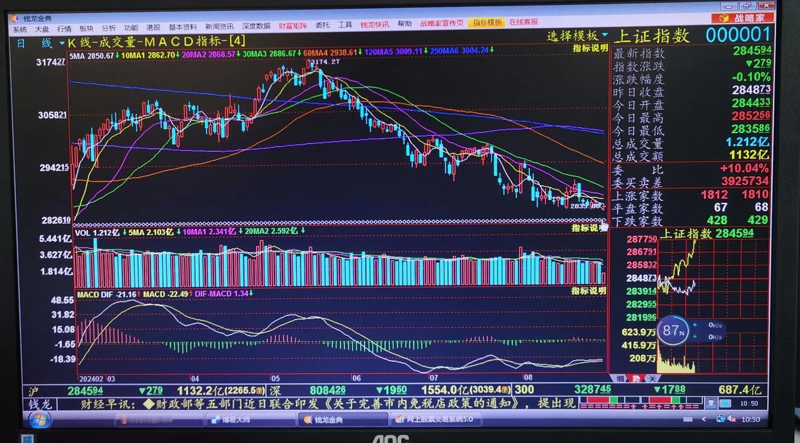Select the 关 tab below intraday chart
The image size is (800, 443).
pos(652,378)
